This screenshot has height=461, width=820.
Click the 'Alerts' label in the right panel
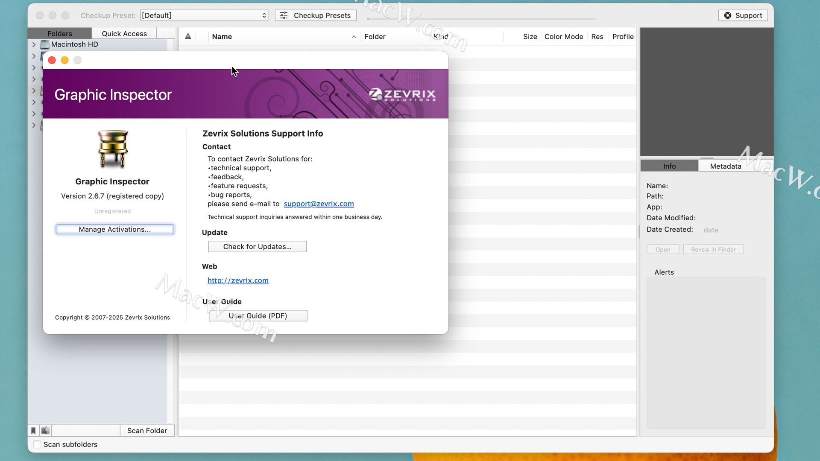(664, 272)
